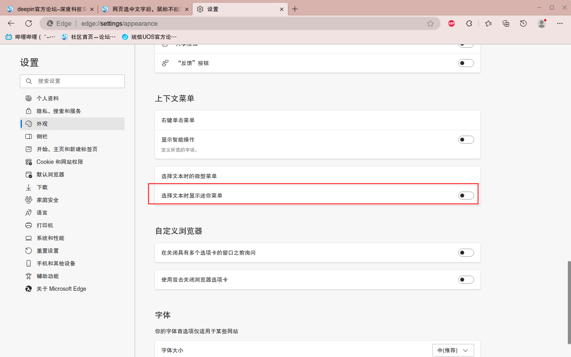Switch to the deepin官方论坛 tab

(x=50, y=9)
